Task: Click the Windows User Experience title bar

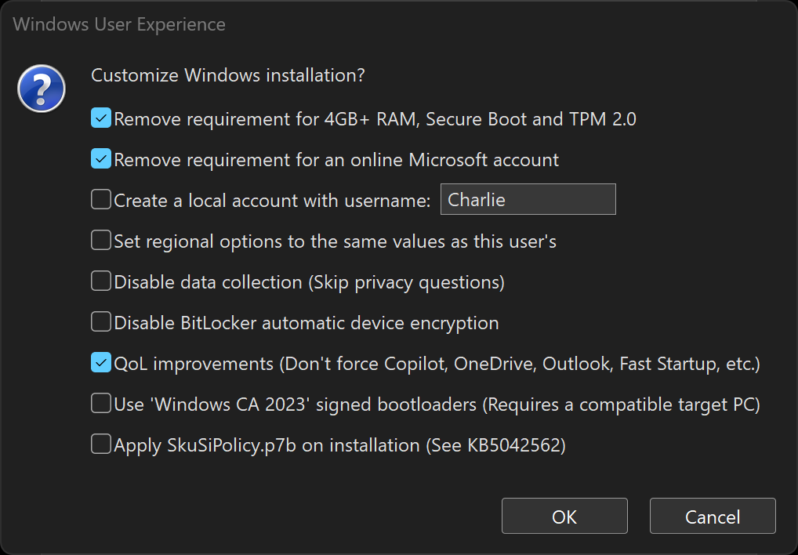Action: pos(399,24)
